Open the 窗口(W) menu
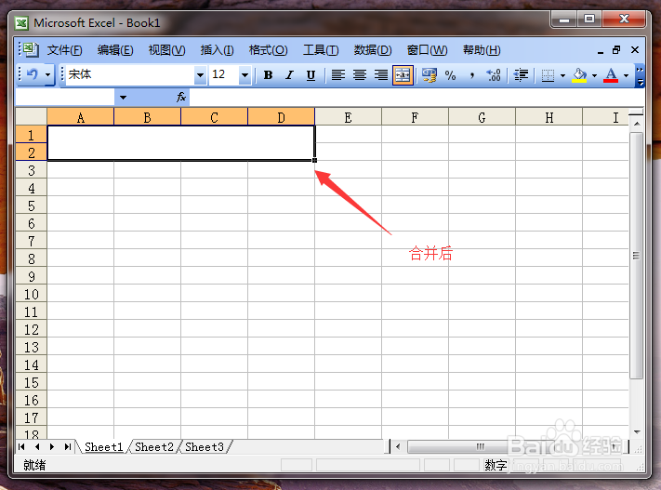The image size is (661, 490). tap(427, 50)
